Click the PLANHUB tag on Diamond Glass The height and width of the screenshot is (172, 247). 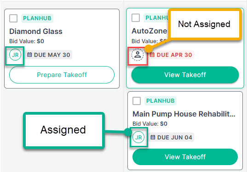pos(37,18)
